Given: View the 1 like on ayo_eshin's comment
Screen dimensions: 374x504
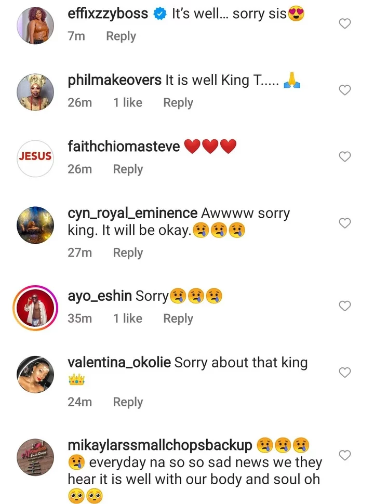Looking at the screenshot, I should tap(128, 319).
